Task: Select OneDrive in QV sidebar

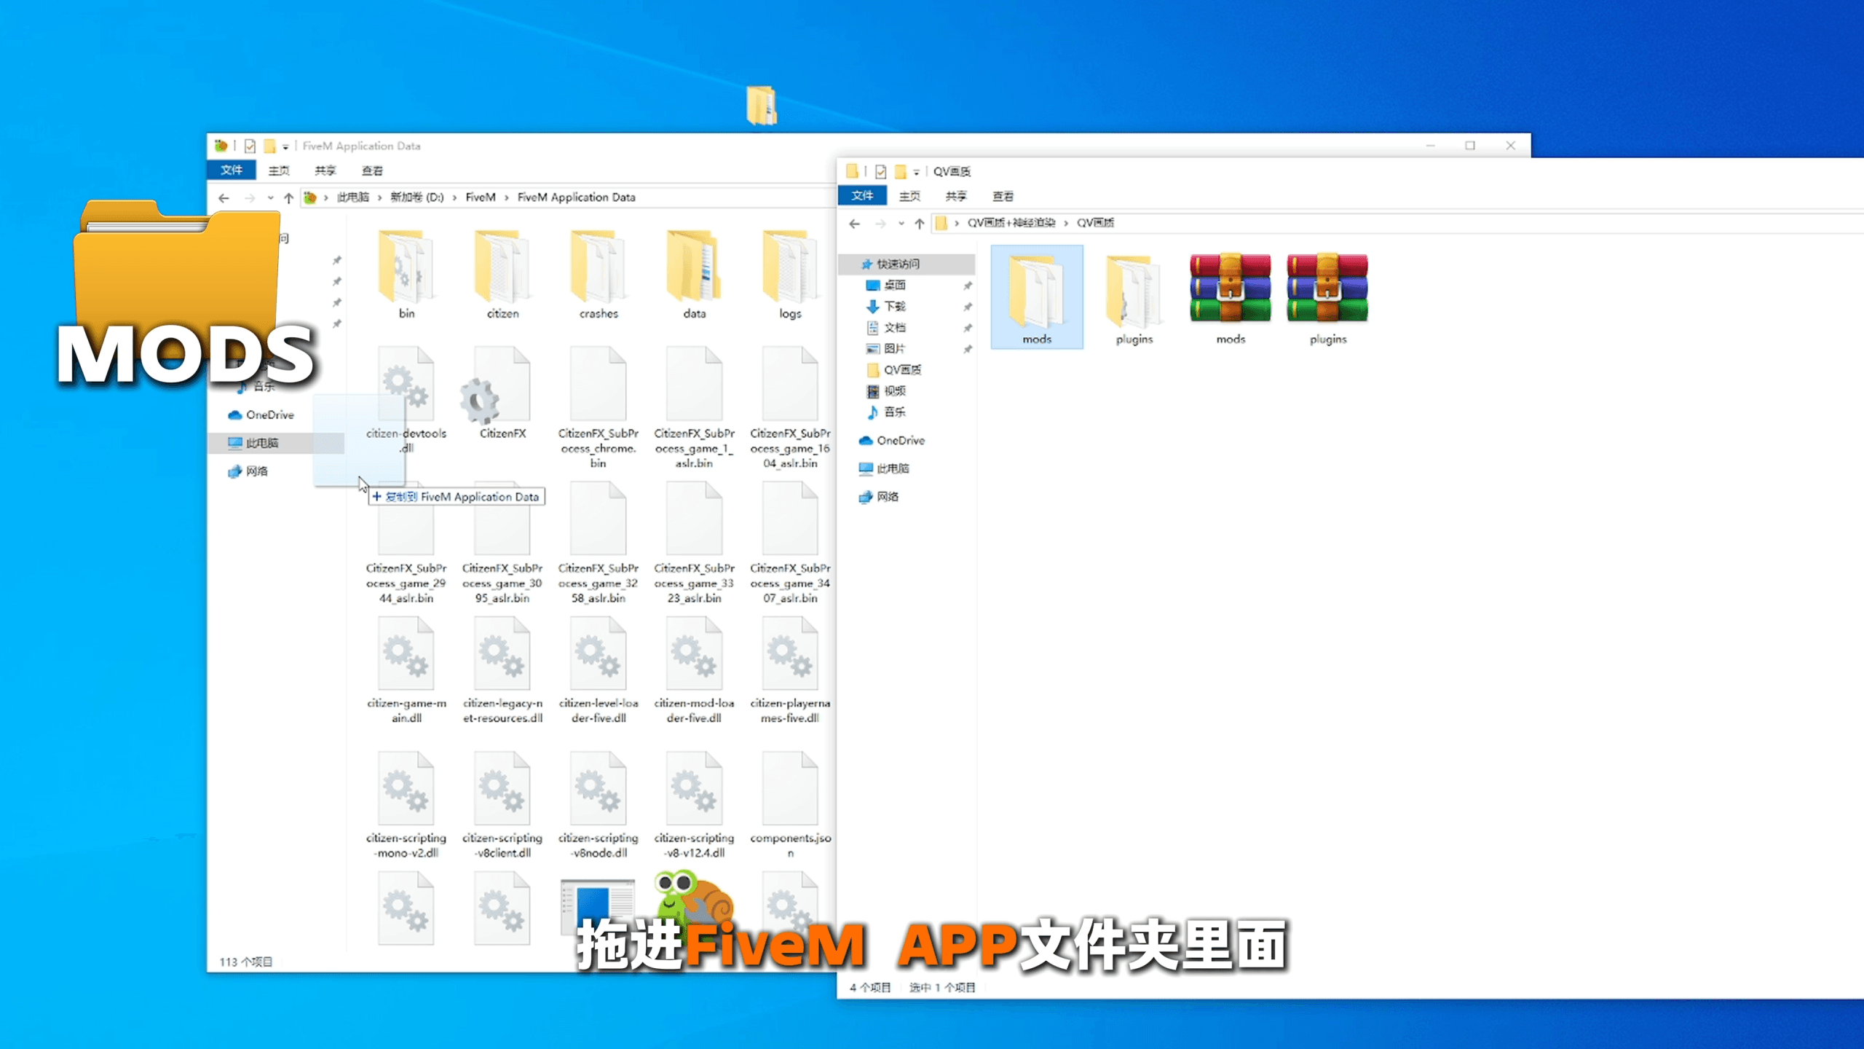Action: 900,440
